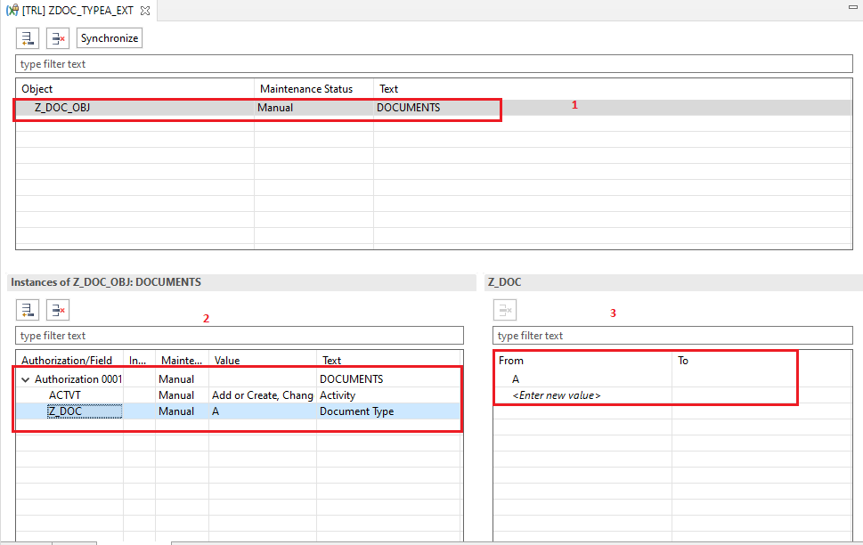Select the ACTVT authorization field row
The height and width of the screenshot is (545, 863).
tap(65, 395)
